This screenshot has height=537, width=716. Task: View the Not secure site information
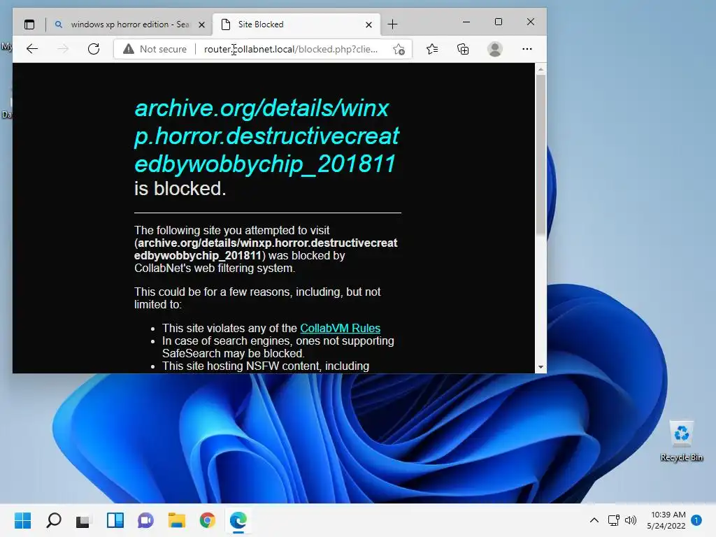(155, 49)
